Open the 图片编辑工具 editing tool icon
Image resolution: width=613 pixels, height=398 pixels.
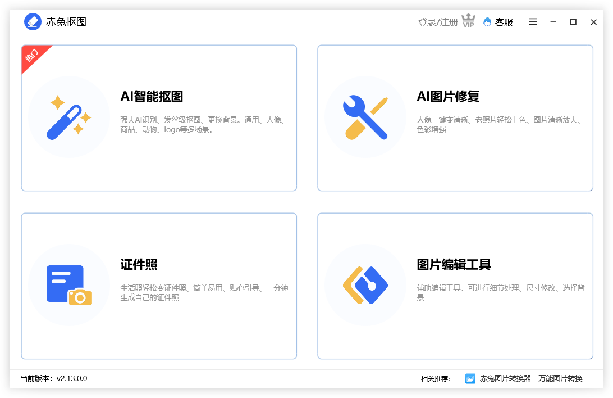coord(365,285)
